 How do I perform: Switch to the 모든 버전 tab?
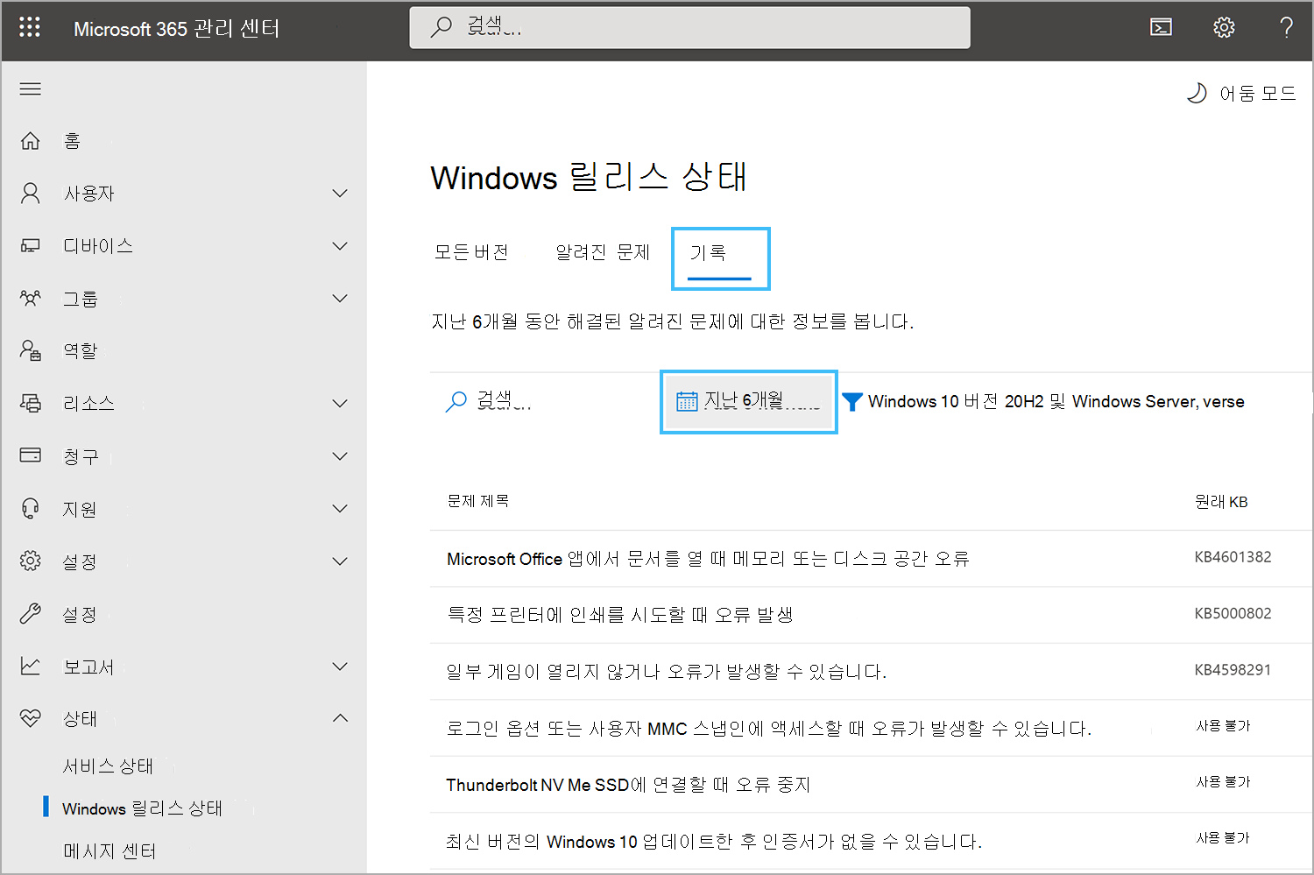coord(471,253)
